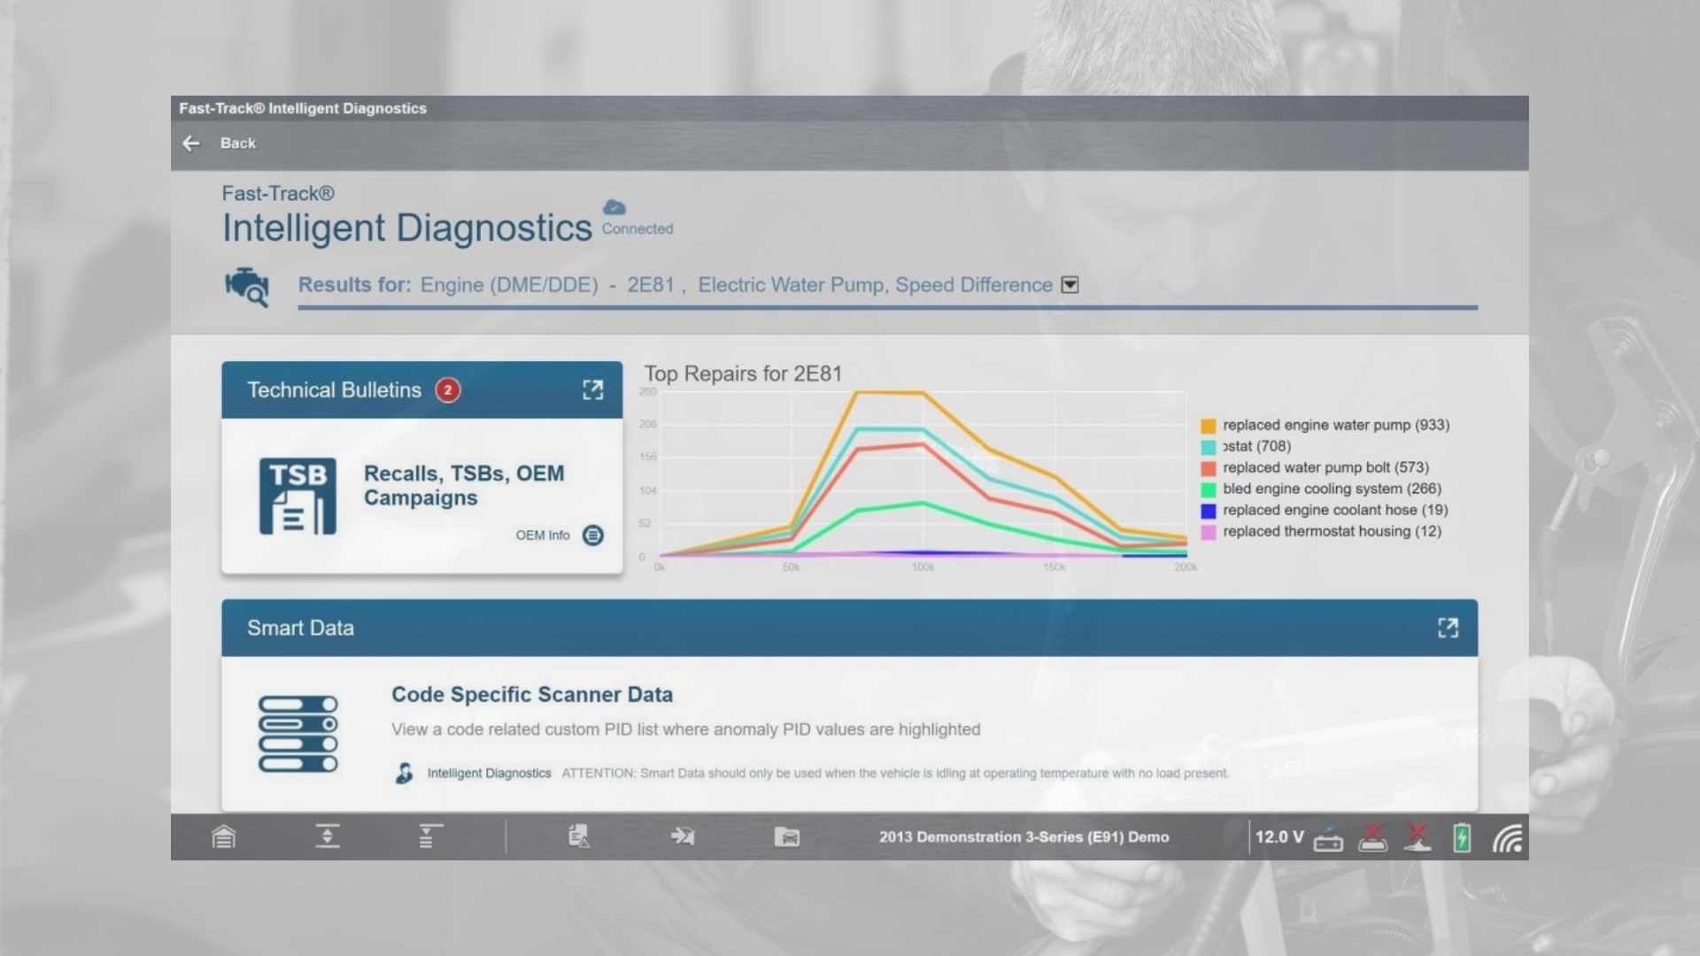Click legend text 'bled engine cooling system (266)'
1700x956 pixels.
1332,489
